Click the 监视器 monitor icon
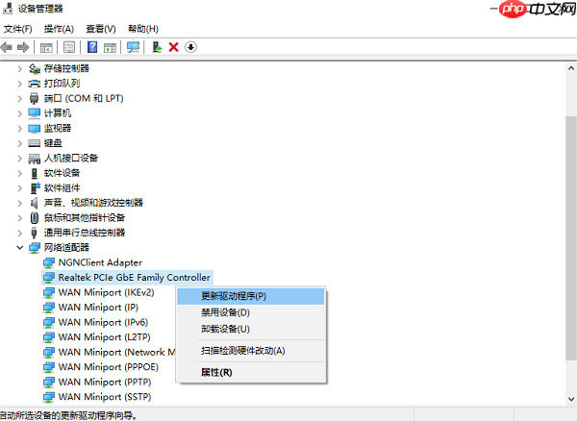 coord(35,129)
